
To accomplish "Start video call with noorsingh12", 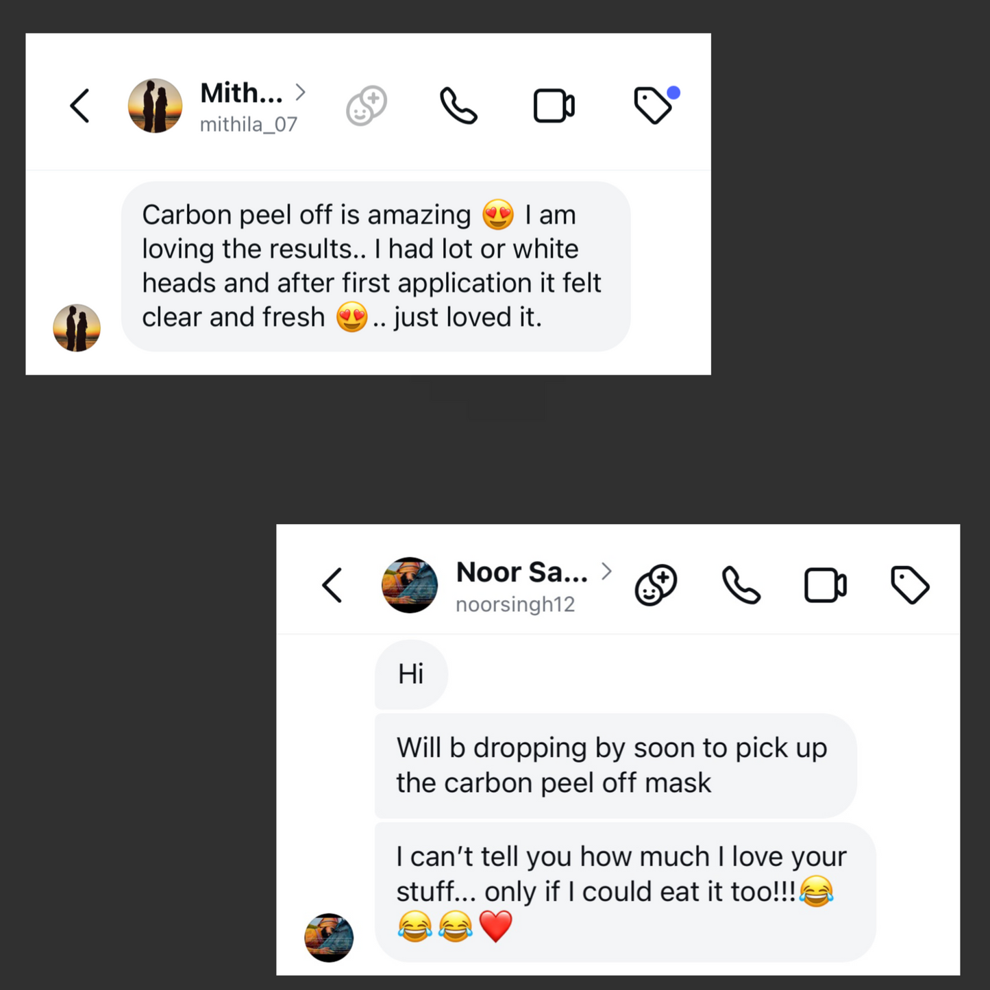I will click(825, 586).
